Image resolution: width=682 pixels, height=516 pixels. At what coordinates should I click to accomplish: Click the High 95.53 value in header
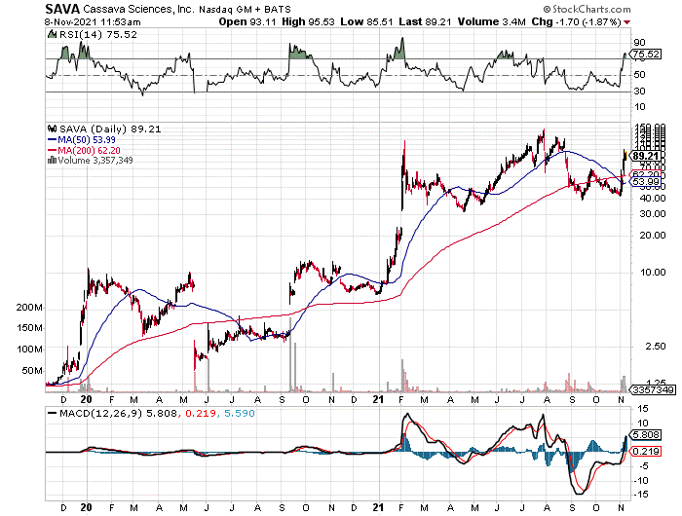pos(309,21)
